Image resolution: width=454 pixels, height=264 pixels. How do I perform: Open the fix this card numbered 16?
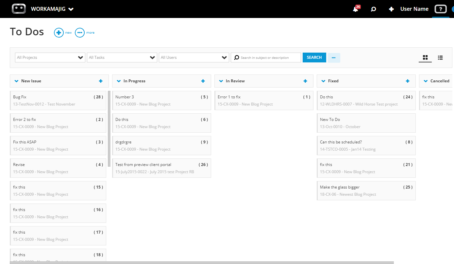[x=58, y=213]
